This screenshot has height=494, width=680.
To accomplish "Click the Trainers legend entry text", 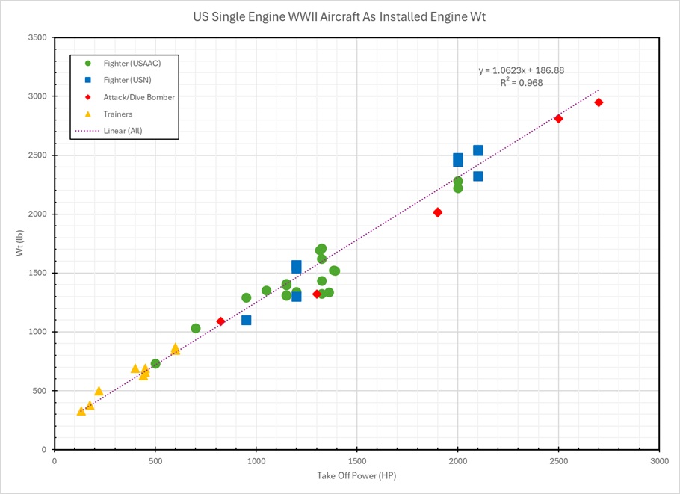I will point(118,114).
